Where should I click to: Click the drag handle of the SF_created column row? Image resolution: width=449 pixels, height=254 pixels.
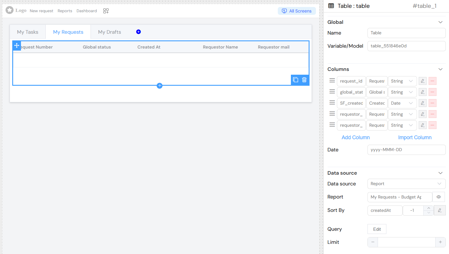332,103
